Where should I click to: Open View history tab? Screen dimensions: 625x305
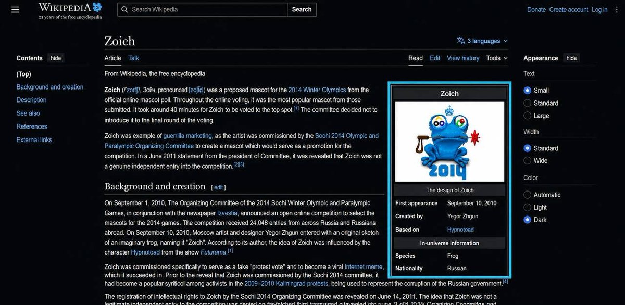463,58
